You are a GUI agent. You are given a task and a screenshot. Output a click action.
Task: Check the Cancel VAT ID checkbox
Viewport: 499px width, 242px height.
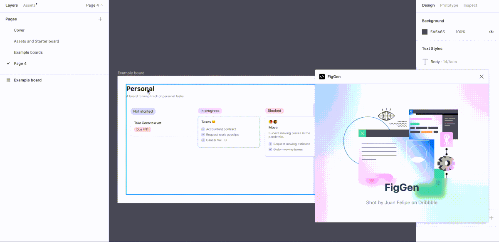tap(203, 140)
